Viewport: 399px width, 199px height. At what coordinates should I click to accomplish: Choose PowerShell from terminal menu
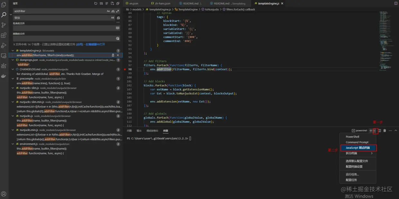(358, 137)
